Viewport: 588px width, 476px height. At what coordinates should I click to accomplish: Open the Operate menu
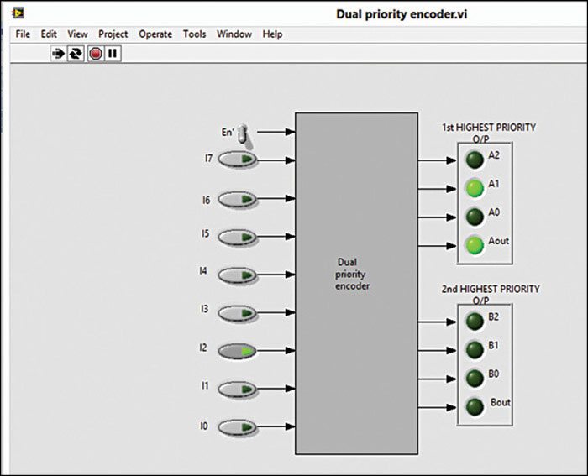coord(155,34)
